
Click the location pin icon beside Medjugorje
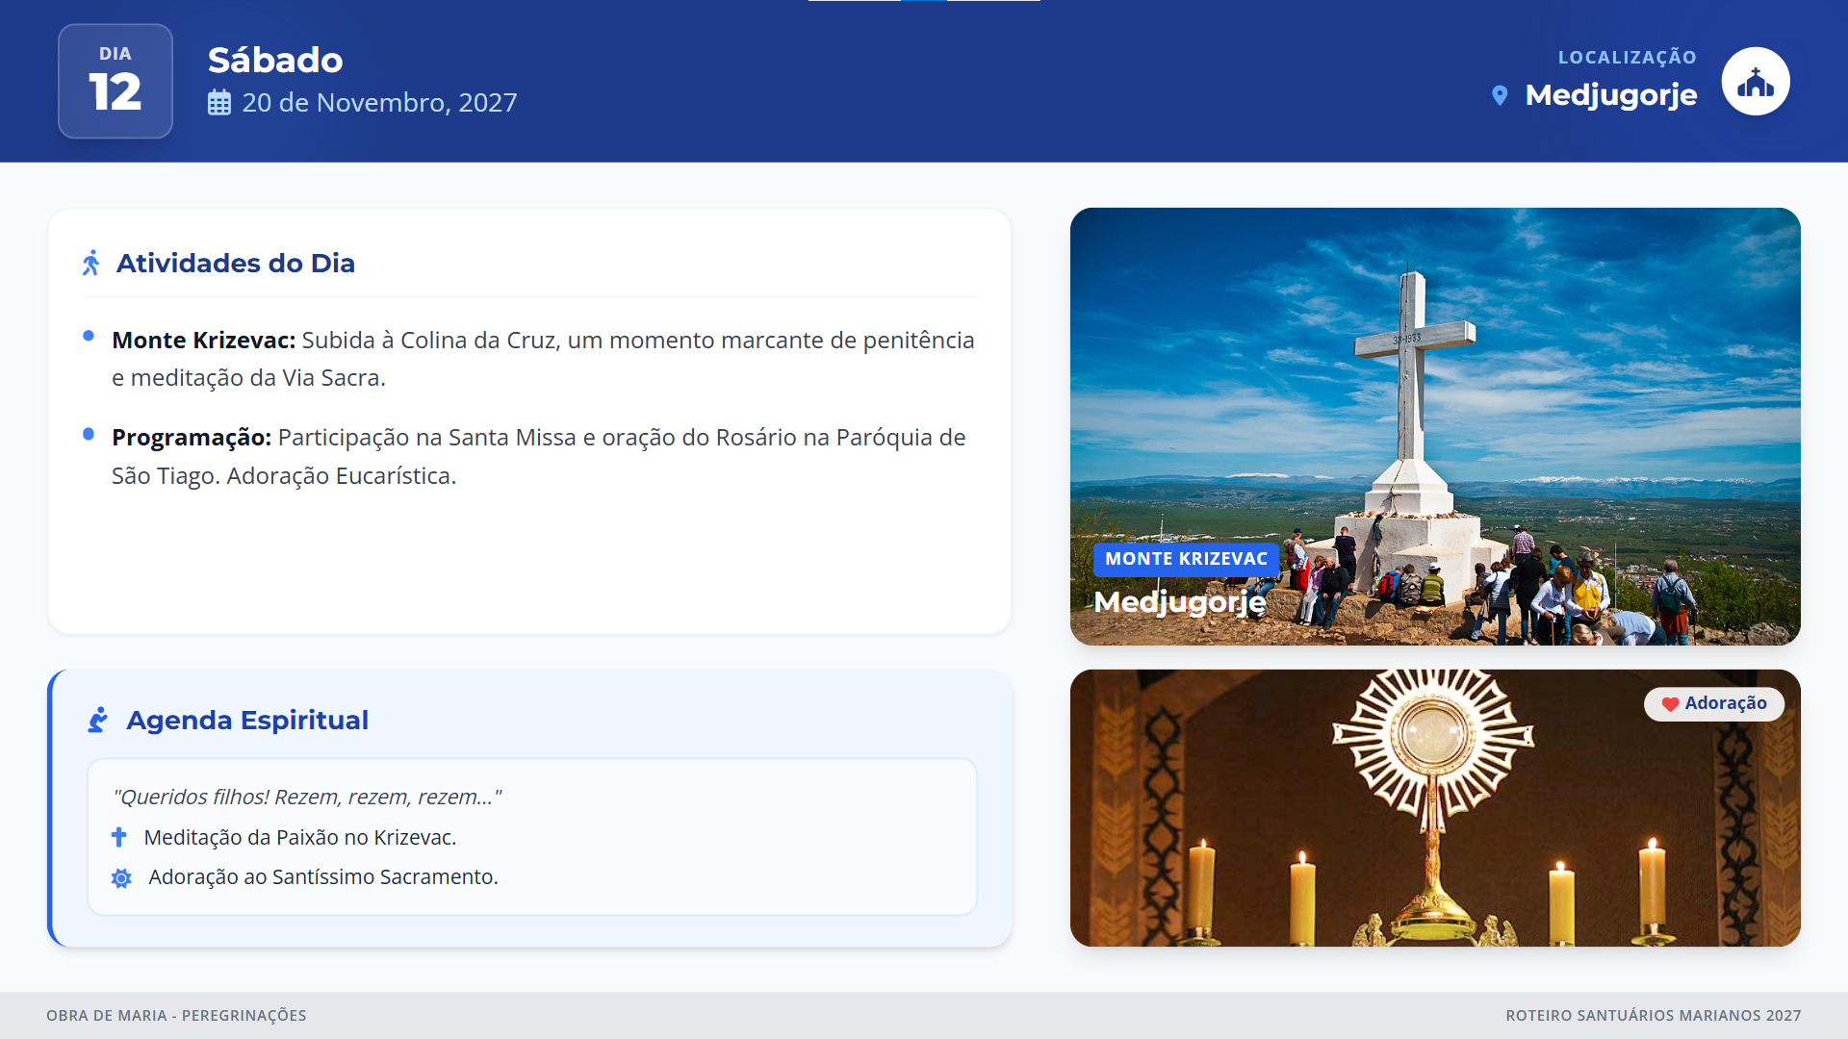[x=1499, y=95]
